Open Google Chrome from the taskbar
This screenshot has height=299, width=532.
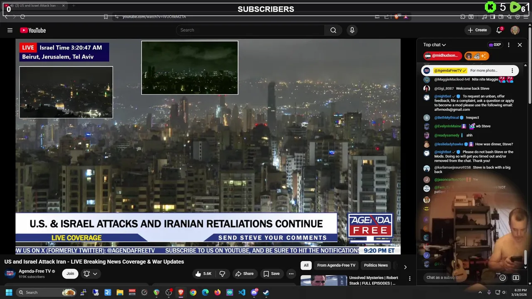(193, 292)
